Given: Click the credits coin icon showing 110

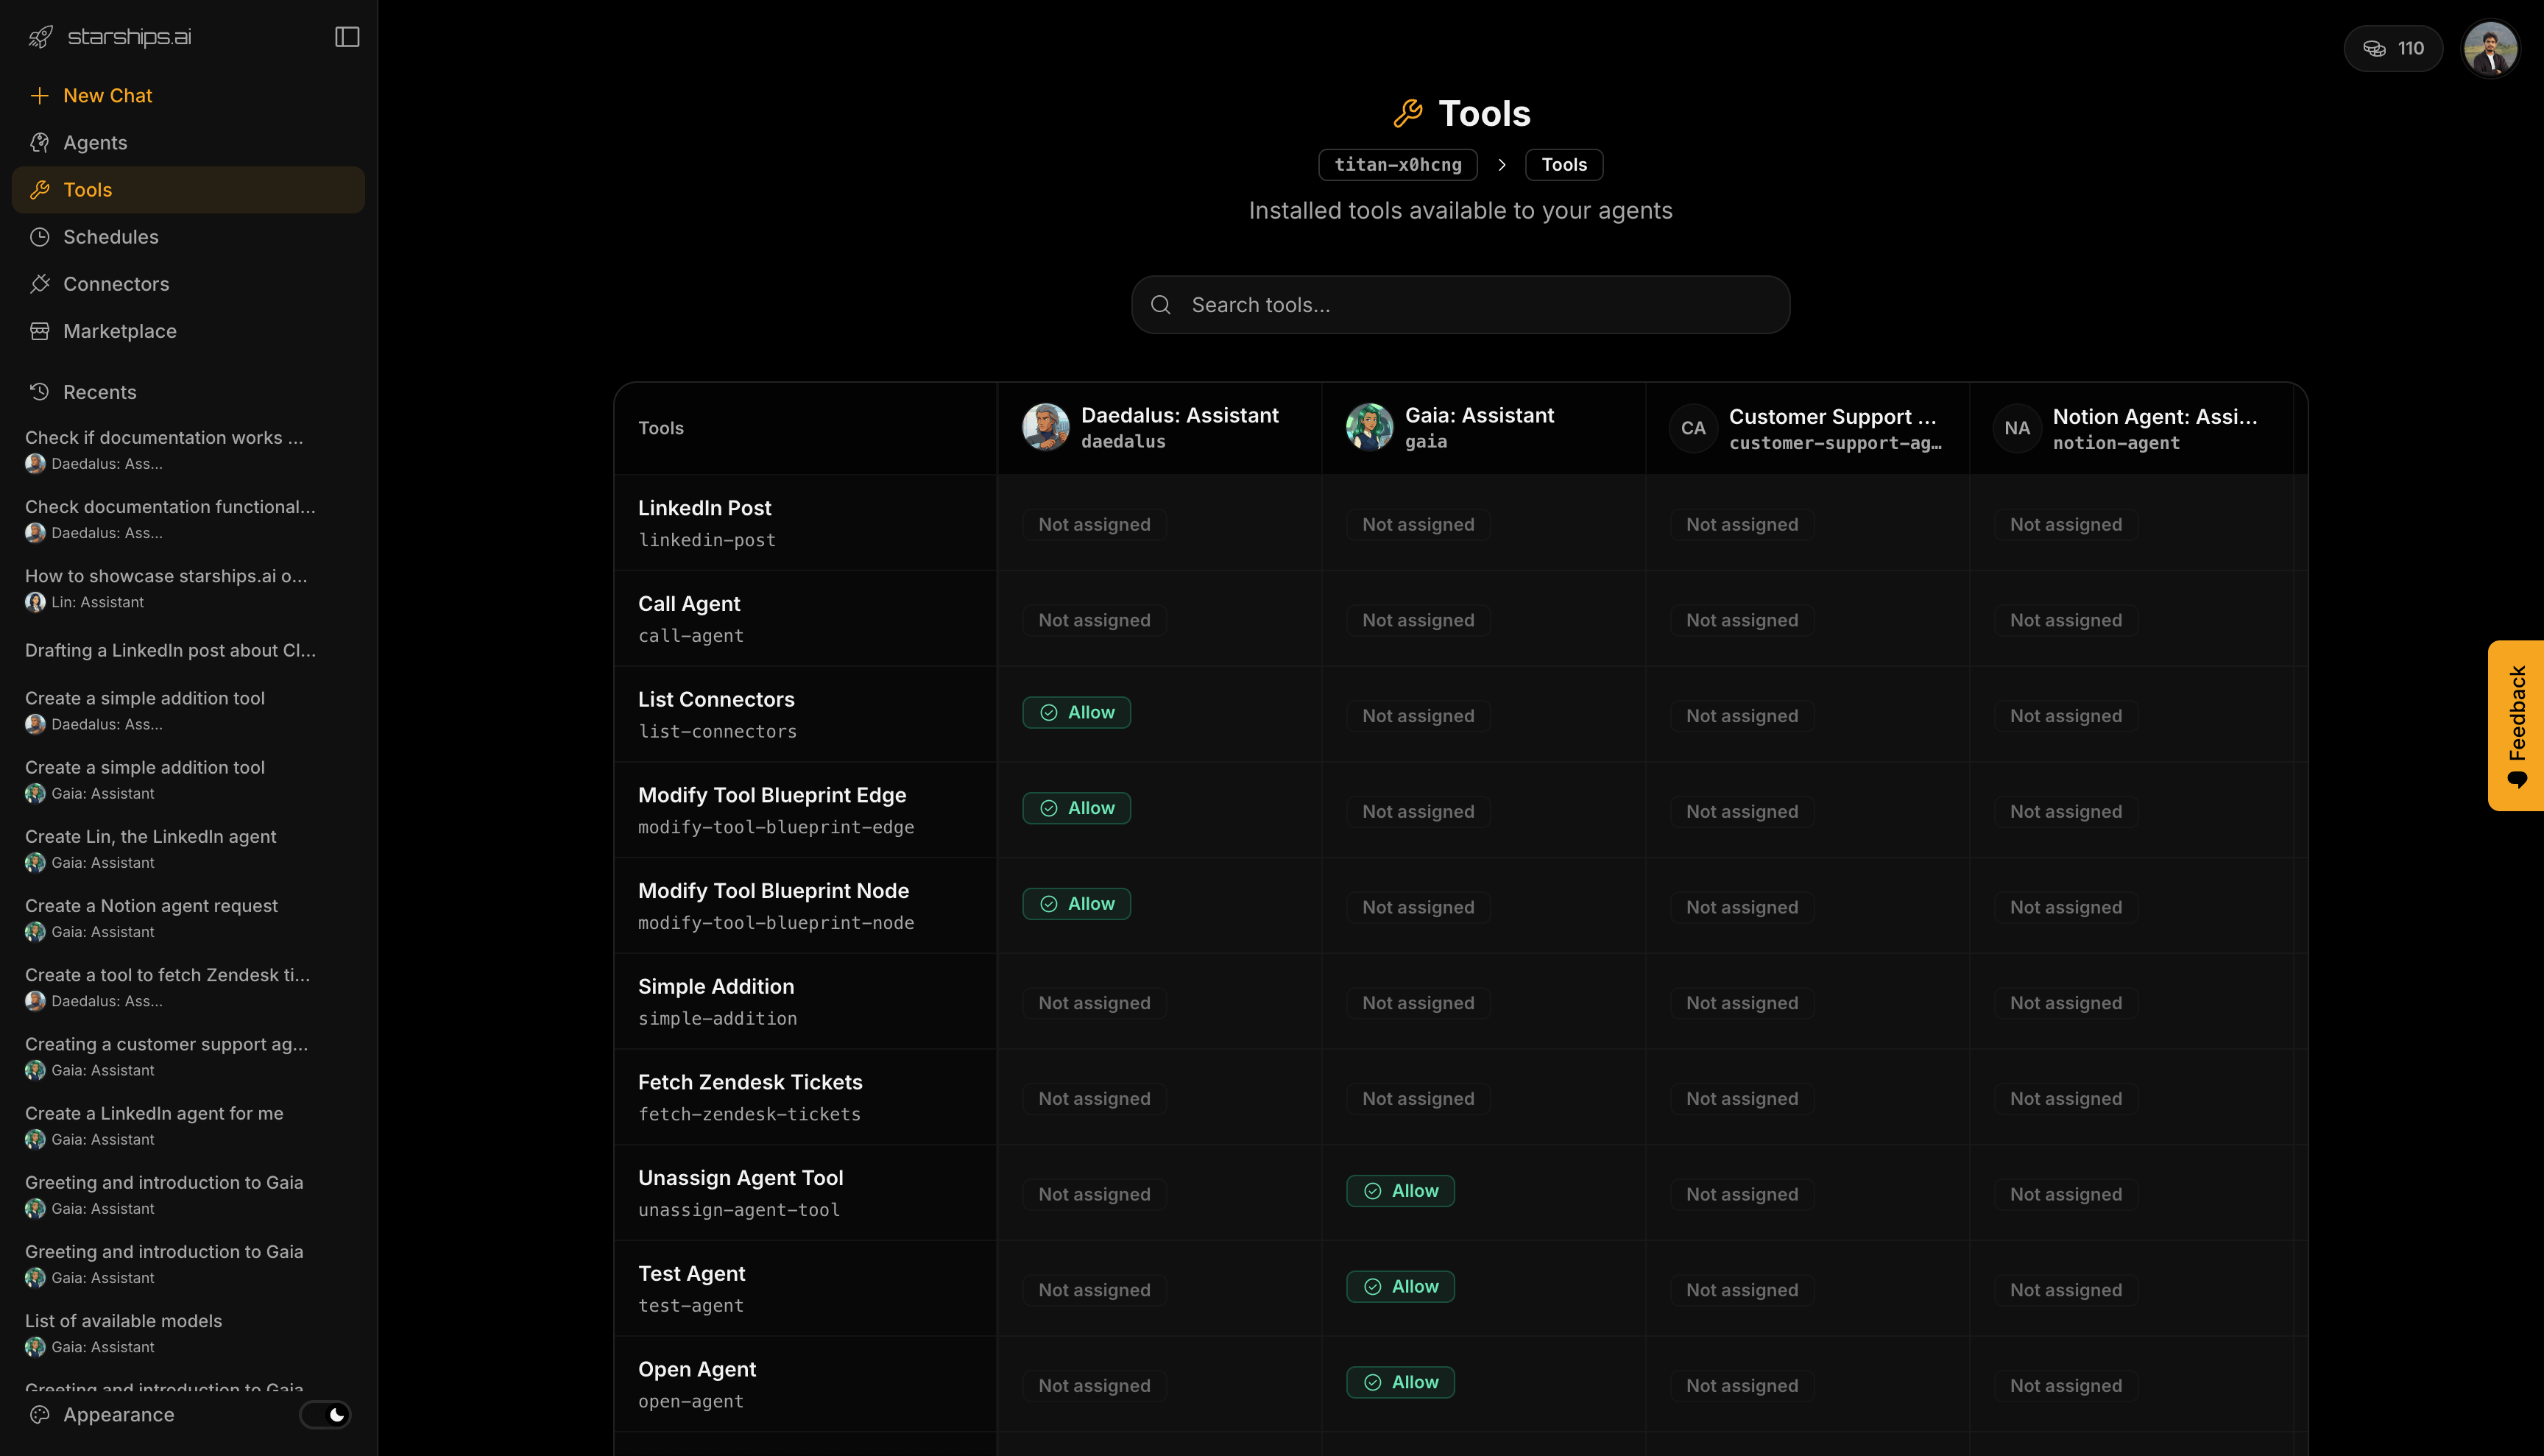Looking at the screenshot, I should coord(2374,48).
